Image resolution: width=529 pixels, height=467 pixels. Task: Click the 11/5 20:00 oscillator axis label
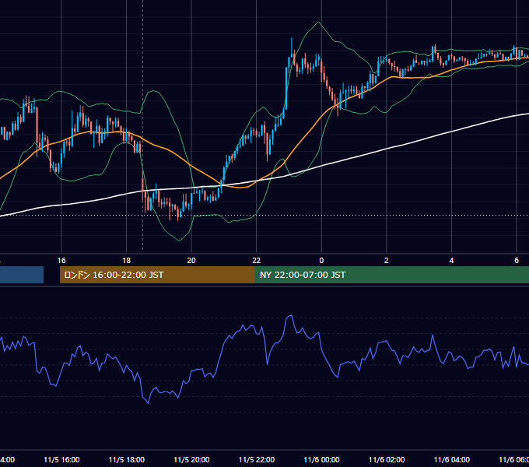[191, 459]
